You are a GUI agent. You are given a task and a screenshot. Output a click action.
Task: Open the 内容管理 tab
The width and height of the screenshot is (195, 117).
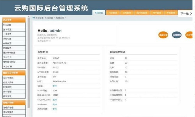[113, 13]
